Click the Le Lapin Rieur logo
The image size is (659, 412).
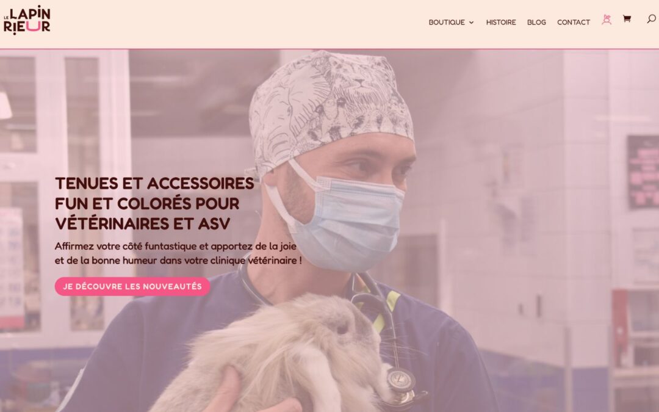tap(27, 20)
